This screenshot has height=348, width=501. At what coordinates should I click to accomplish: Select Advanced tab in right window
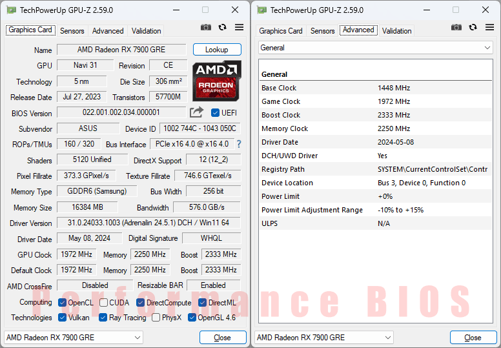[358, 30]
